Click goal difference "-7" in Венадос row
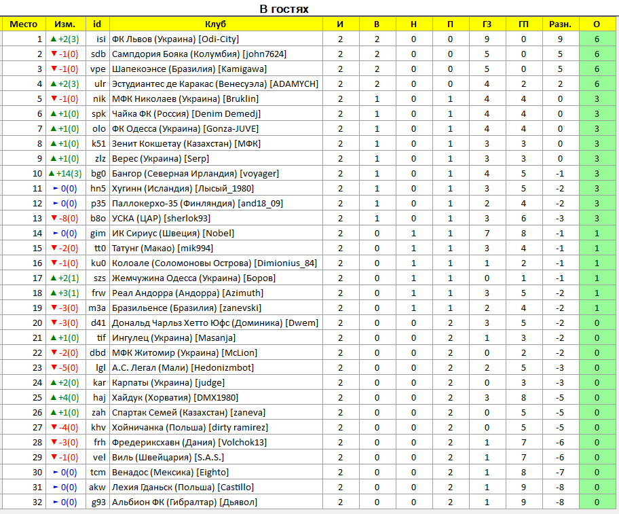This screenshot has width=619, height=514. [x=560, y=472]
